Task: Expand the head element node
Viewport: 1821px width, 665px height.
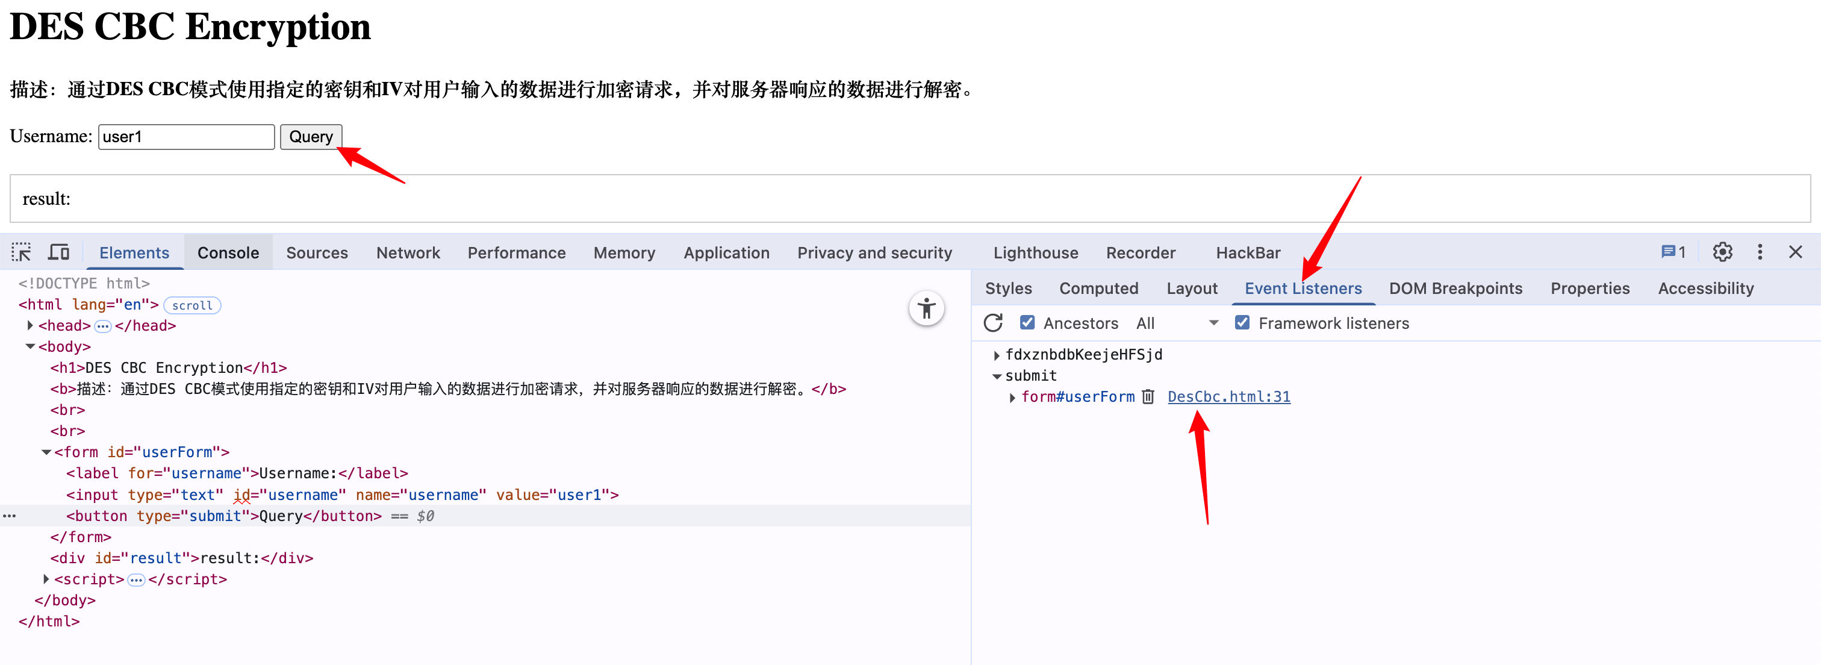Action: pos(30,325)
